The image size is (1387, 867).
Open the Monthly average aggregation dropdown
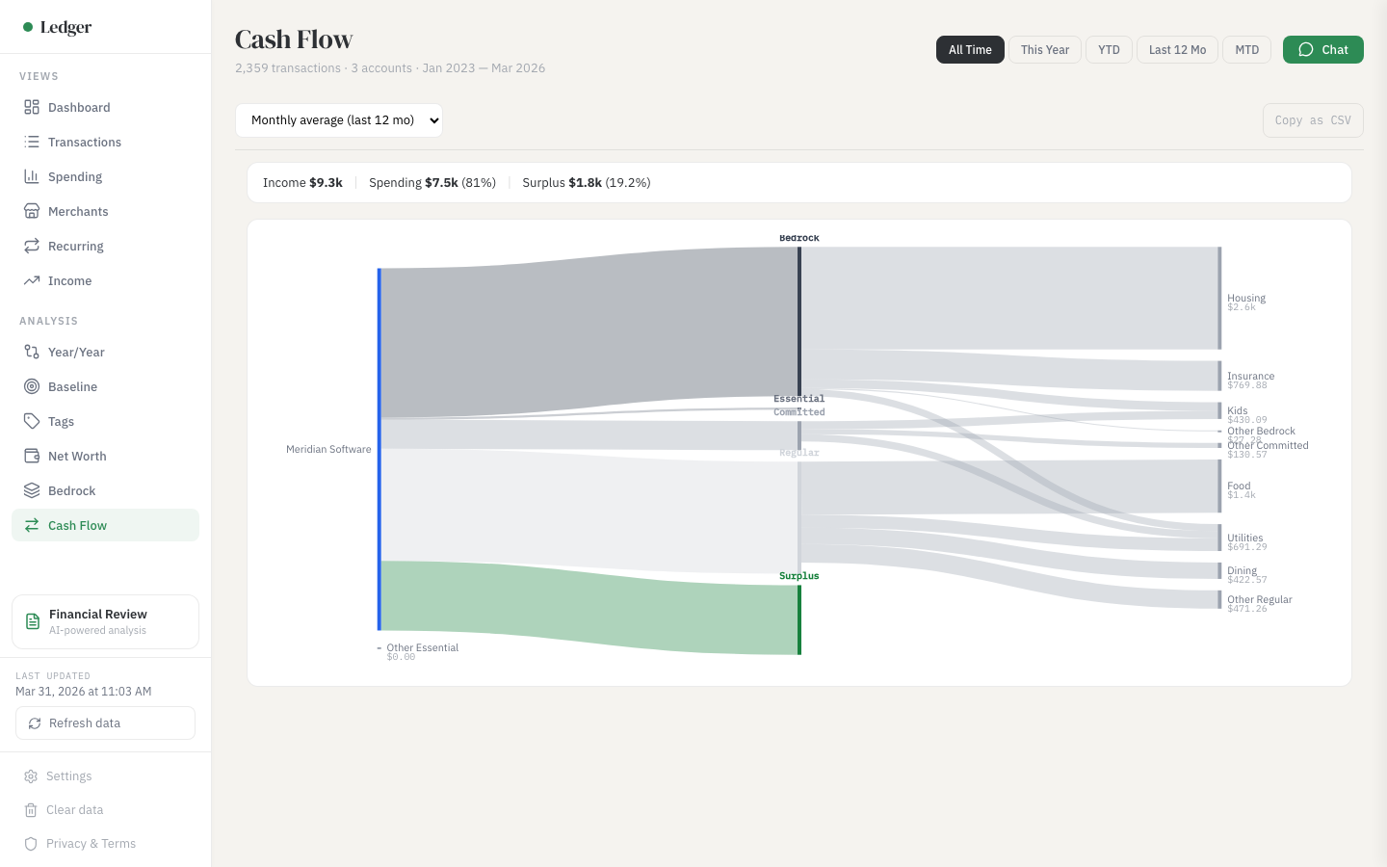click(339, 119)
